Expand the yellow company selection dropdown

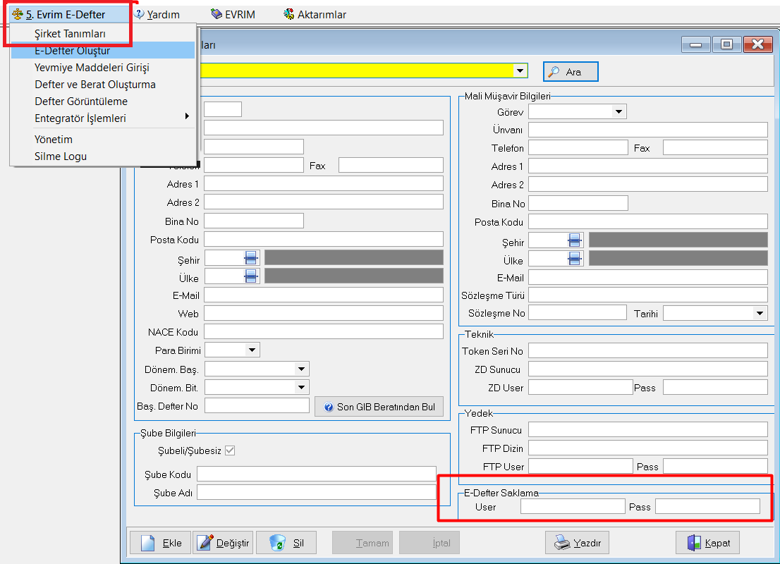pos(520,70)
